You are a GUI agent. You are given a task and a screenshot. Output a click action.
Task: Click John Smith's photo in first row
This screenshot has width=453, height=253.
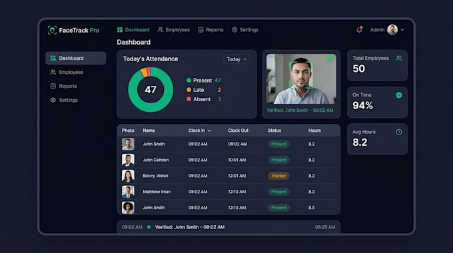click(128, 144)
